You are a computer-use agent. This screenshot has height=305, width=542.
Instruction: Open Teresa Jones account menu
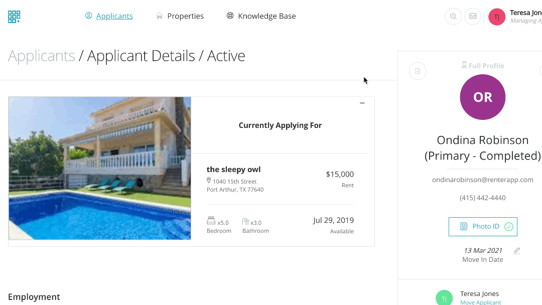[525, 17]
